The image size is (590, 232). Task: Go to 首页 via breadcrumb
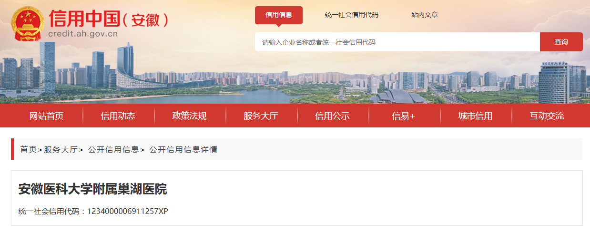coord(28,149)
